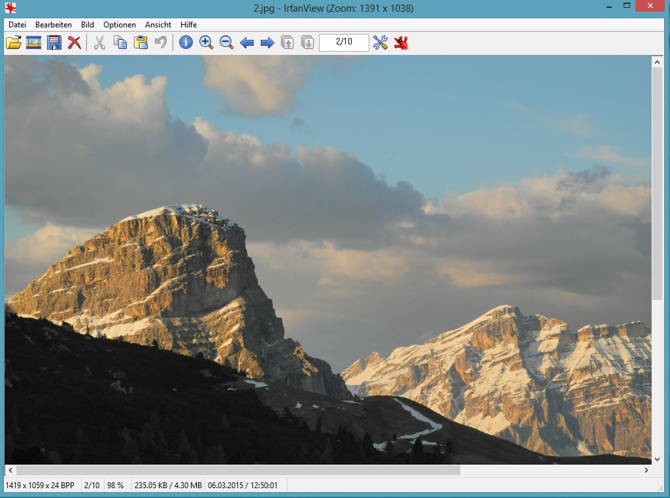The height and width of the screenshot is (498, 670).
Task: Click the scissors cut icon
Action: click(99, 42)
